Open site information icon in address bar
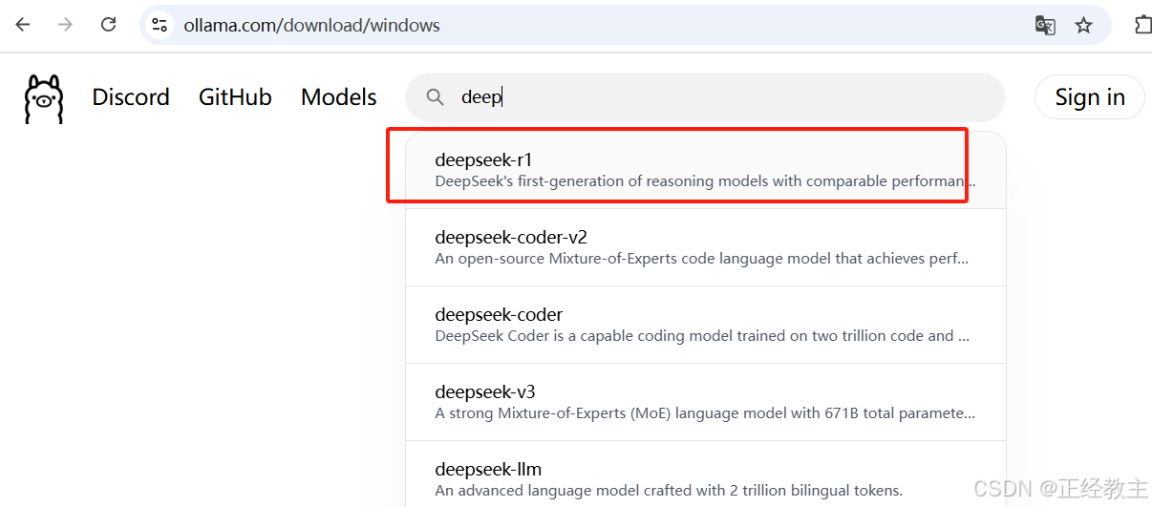The width and height of the screenshot is (1152, 507). tap(160, 25)
